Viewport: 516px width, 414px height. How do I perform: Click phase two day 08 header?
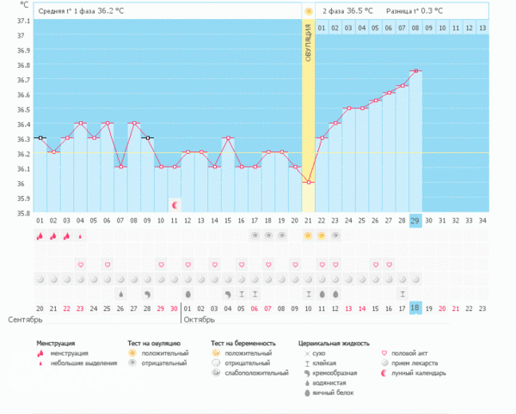click(415, 28)
